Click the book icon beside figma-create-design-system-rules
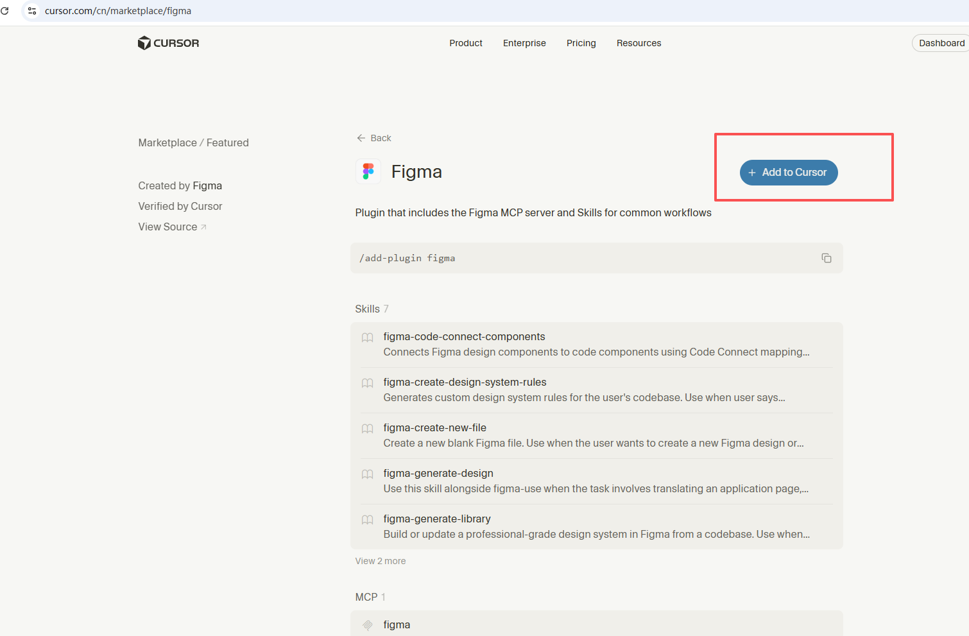The width and height of the screenshot is (969, 636). click(x=367, y=383)
